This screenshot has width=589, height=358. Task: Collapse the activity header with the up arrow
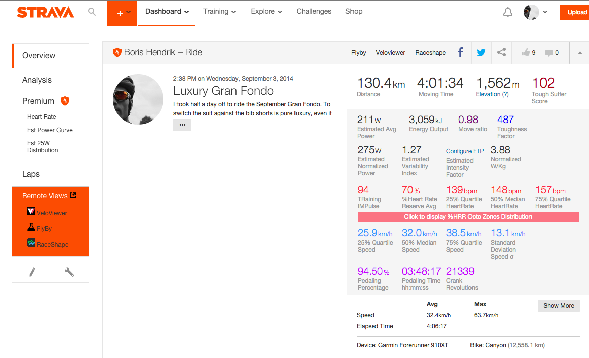[579, 52]
